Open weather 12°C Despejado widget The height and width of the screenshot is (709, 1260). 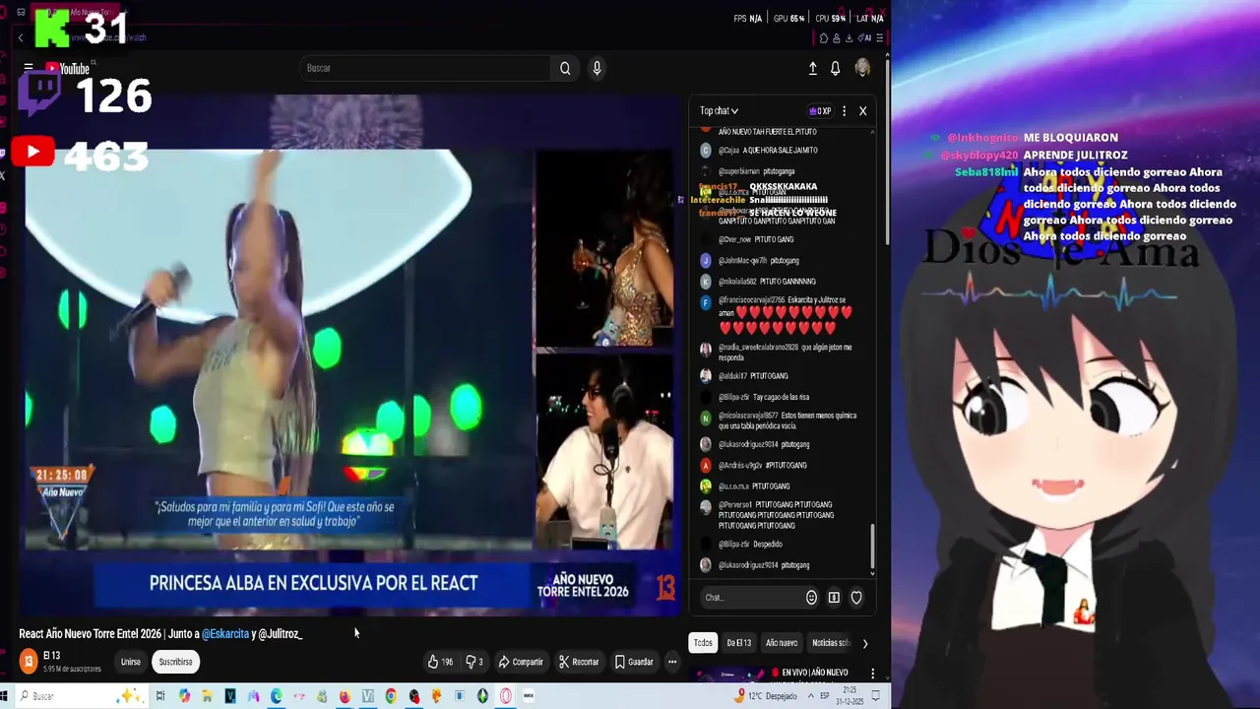(768, 696)
